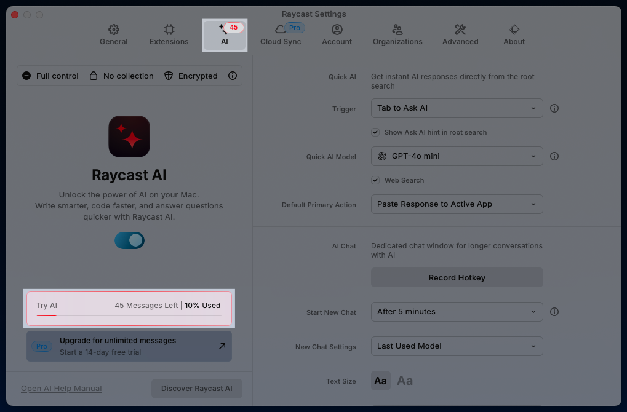Click the info icon next to Start New Chat
The height and width of the screenshot is (412, 627).
(554, 311)
